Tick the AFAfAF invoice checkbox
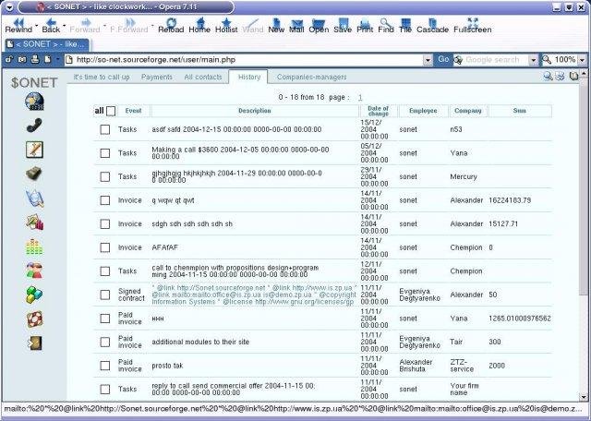 coord(105,247)
